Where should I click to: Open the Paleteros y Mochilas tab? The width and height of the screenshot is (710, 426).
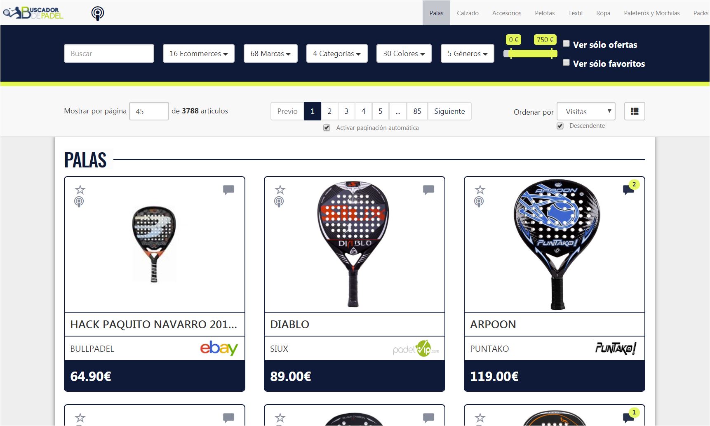click(652, 13)
